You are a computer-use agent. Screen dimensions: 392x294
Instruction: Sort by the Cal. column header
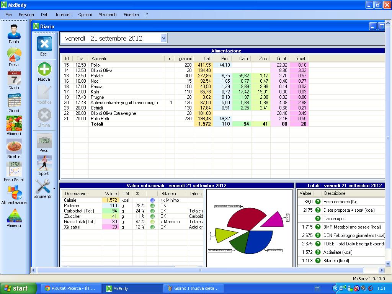point(207,59)
